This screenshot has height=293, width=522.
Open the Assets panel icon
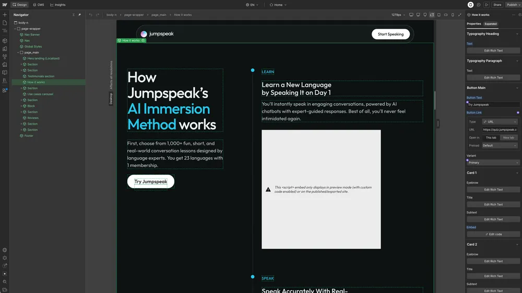pyautogui.click(x=5, y=65)
